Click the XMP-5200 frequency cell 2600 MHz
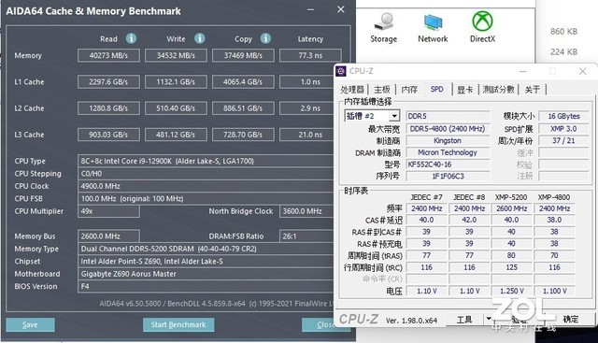 coord(511,208)
